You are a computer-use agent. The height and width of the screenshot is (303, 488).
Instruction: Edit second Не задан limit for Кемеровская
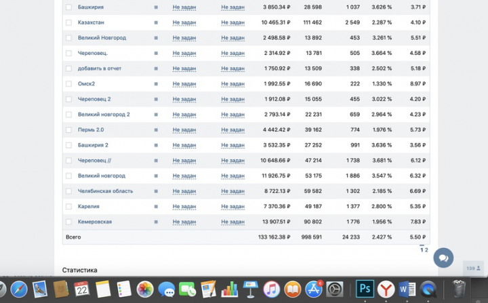point(232,222)
